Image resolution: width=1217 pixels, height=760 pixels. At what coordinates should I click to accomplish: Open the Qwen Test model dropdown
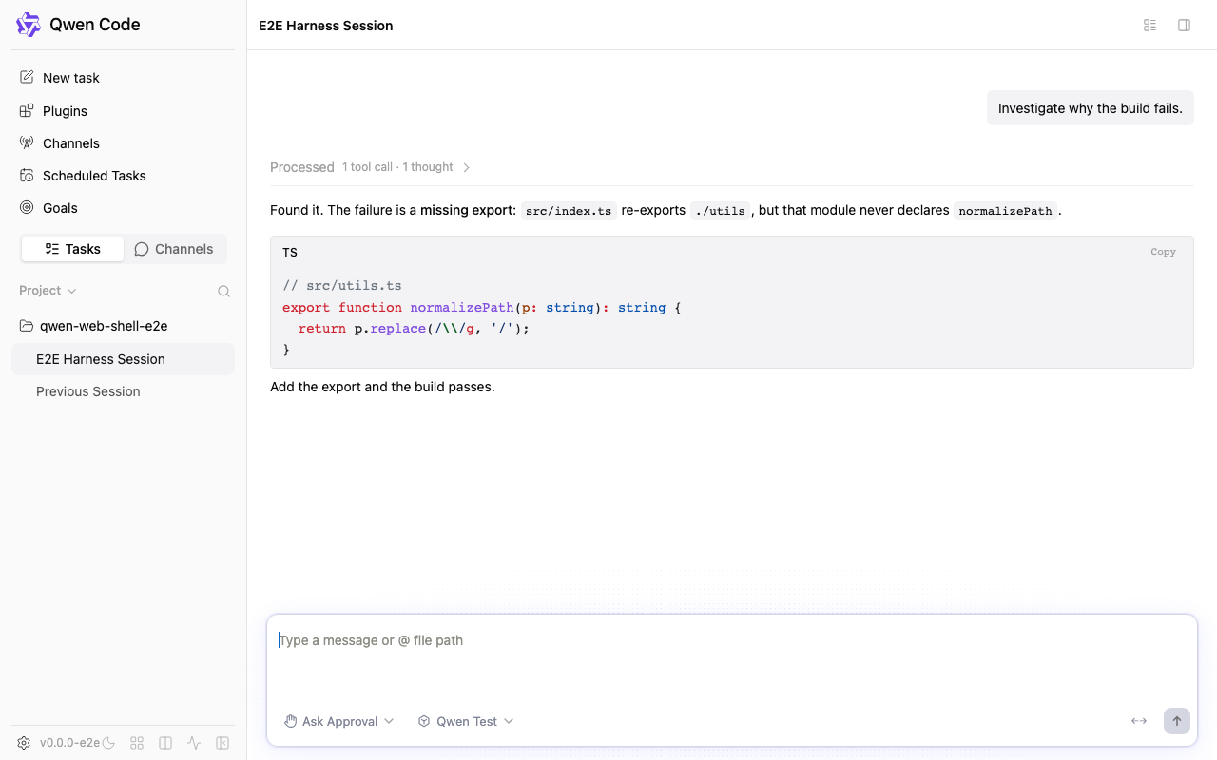466,721
